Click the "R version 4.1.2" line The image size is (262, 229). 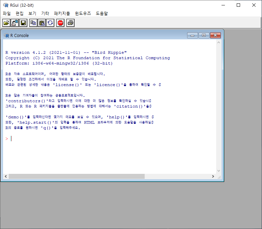(66, 52)
